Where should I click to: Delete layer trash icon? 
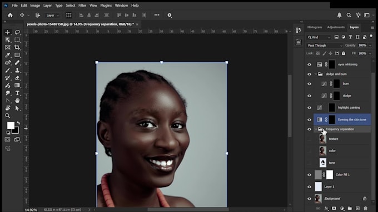(x=365, y=208)
